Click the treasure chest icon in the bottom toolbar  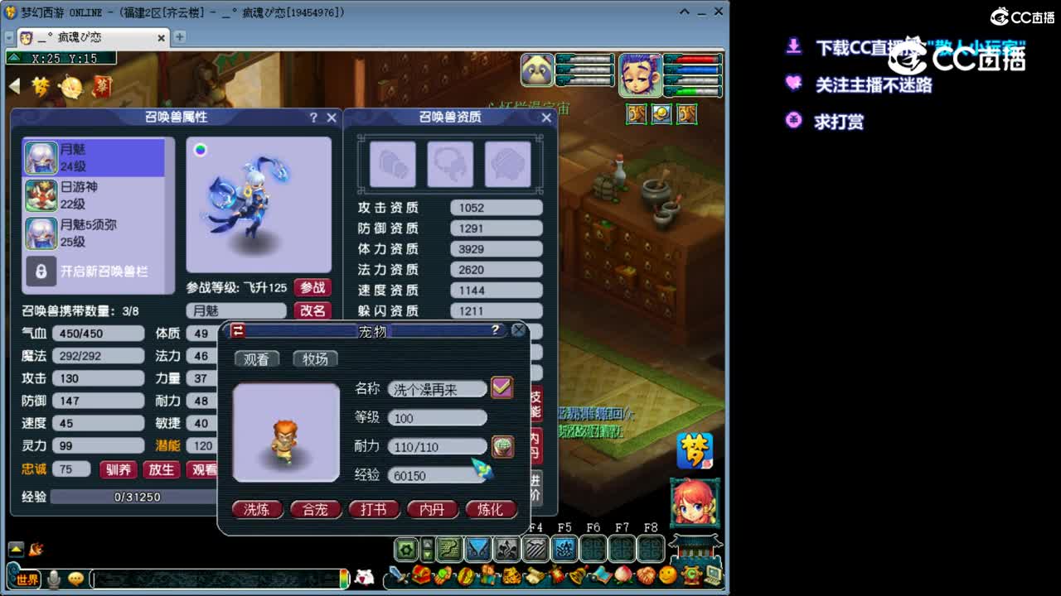(422, 576)
